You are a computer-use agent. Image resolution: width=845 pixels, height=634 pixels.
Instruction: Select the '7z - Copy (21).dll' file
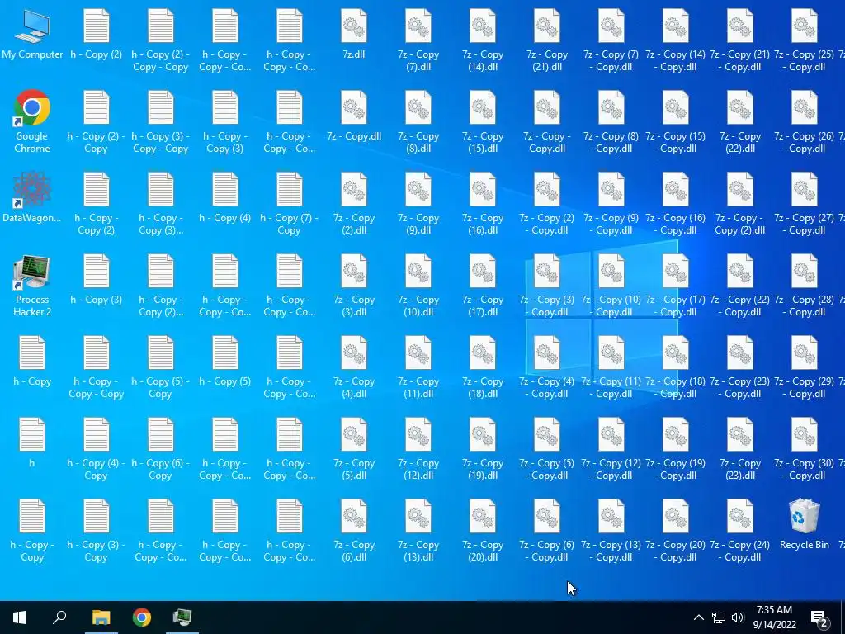547,41
